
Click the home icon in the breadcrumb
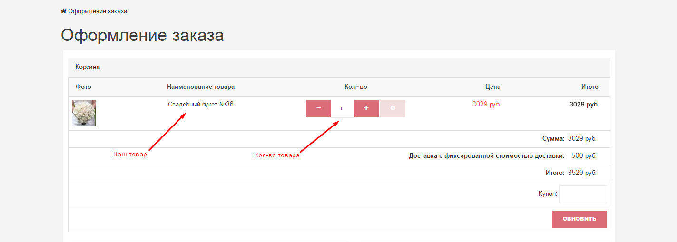pos(63,11)
